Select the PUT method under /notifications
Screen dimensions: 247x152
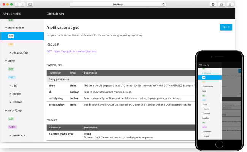click(x=11, y=44)
